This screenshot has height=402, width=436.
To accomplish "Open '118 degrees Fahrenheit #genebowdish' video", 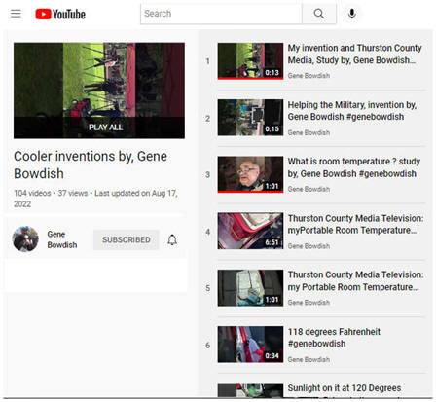I will tap(334, 338).
